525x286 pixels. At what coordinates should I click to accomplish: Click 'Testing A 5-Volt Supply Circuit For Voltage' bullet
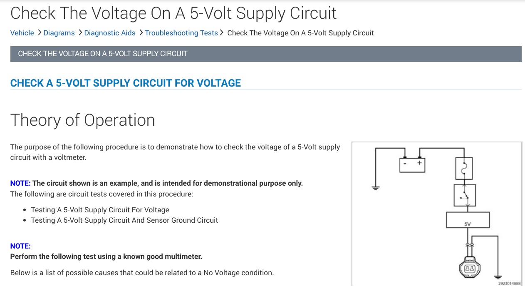(100, 210)
